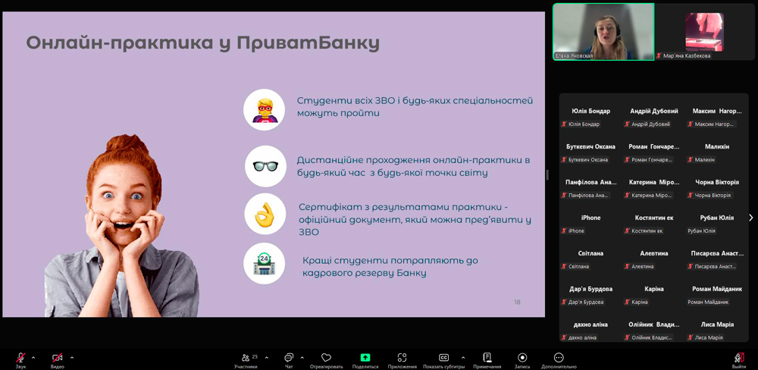The height and width of the screenshot is (370, 758).
Task: Open the Дополнительно more options menu
Action: click(x=559, y=358)
